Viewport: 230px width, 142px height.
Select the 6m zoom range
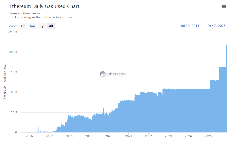tap(32, 26)
